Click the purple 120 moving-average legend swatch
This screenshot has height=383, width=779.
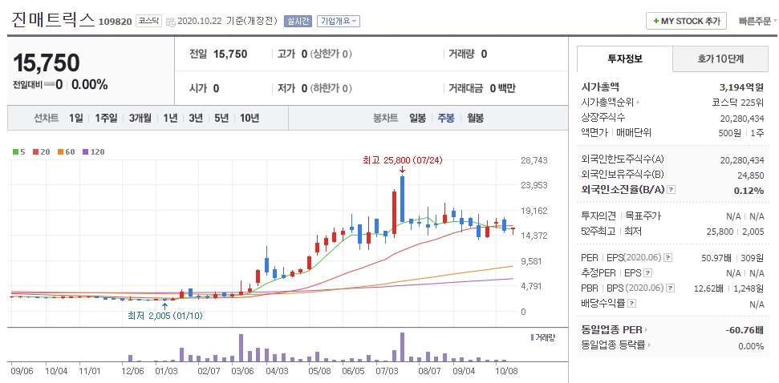coord(86,151)
